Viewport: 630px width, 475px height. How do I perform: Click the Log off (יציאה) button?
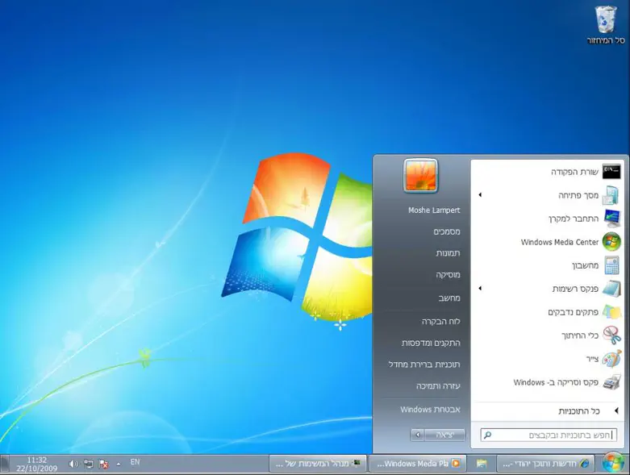[x=445, y=435]
